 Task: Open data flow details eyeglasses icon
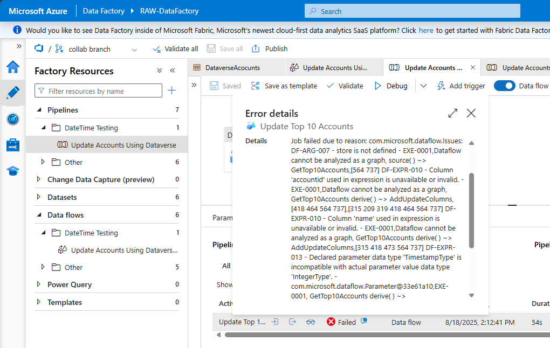311,322
